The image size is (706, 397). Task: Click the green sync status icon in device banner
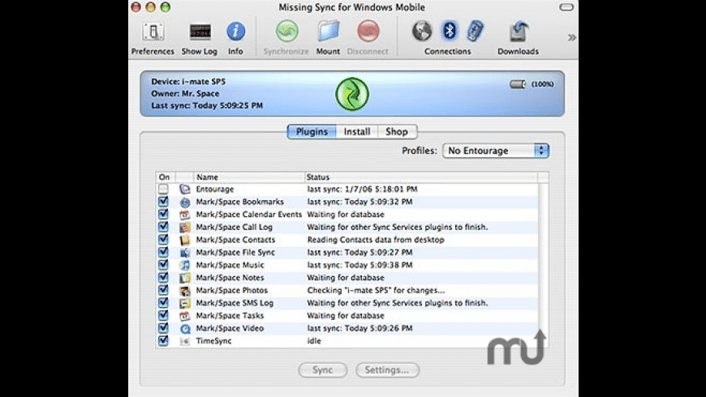click(352, 94)
